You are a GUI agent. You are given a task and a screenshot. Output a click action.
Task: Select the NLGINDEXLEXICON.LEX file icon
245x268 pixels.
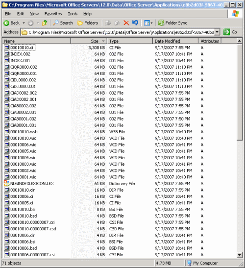7,183
